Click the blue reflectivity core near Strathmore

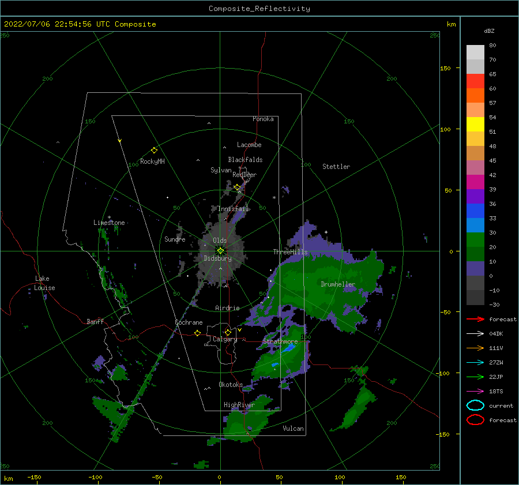coord(289,348)
